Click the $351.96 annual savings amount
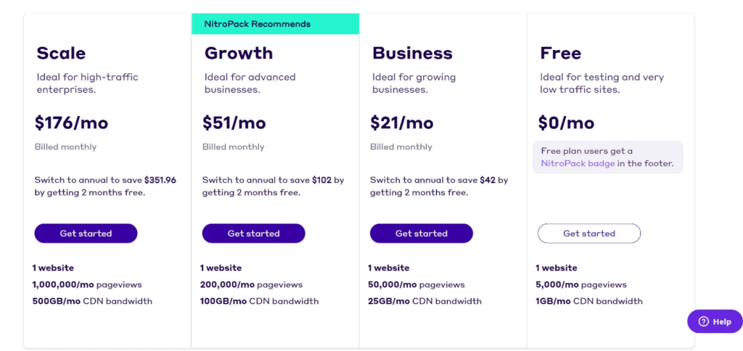 (x=160, y=180)
